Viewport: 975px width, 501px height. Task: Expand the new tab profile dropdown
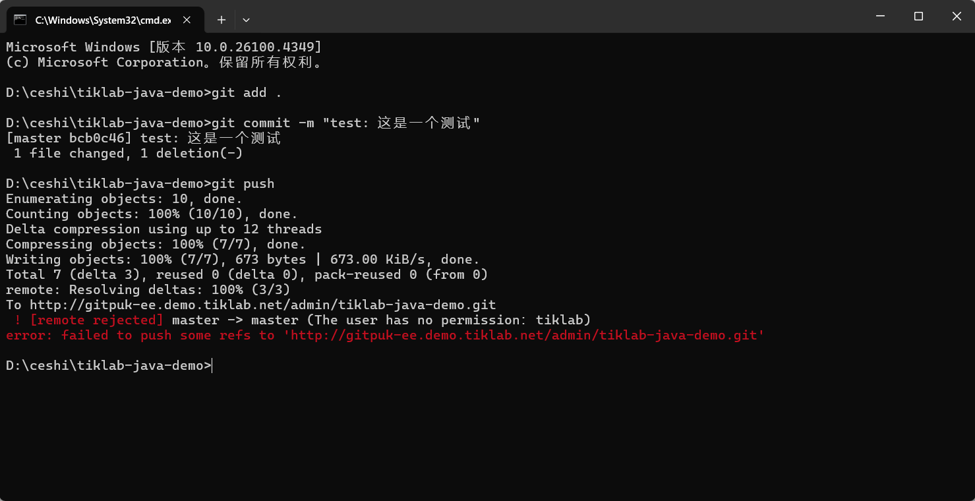pyautogui.click(x=246, y=20)
